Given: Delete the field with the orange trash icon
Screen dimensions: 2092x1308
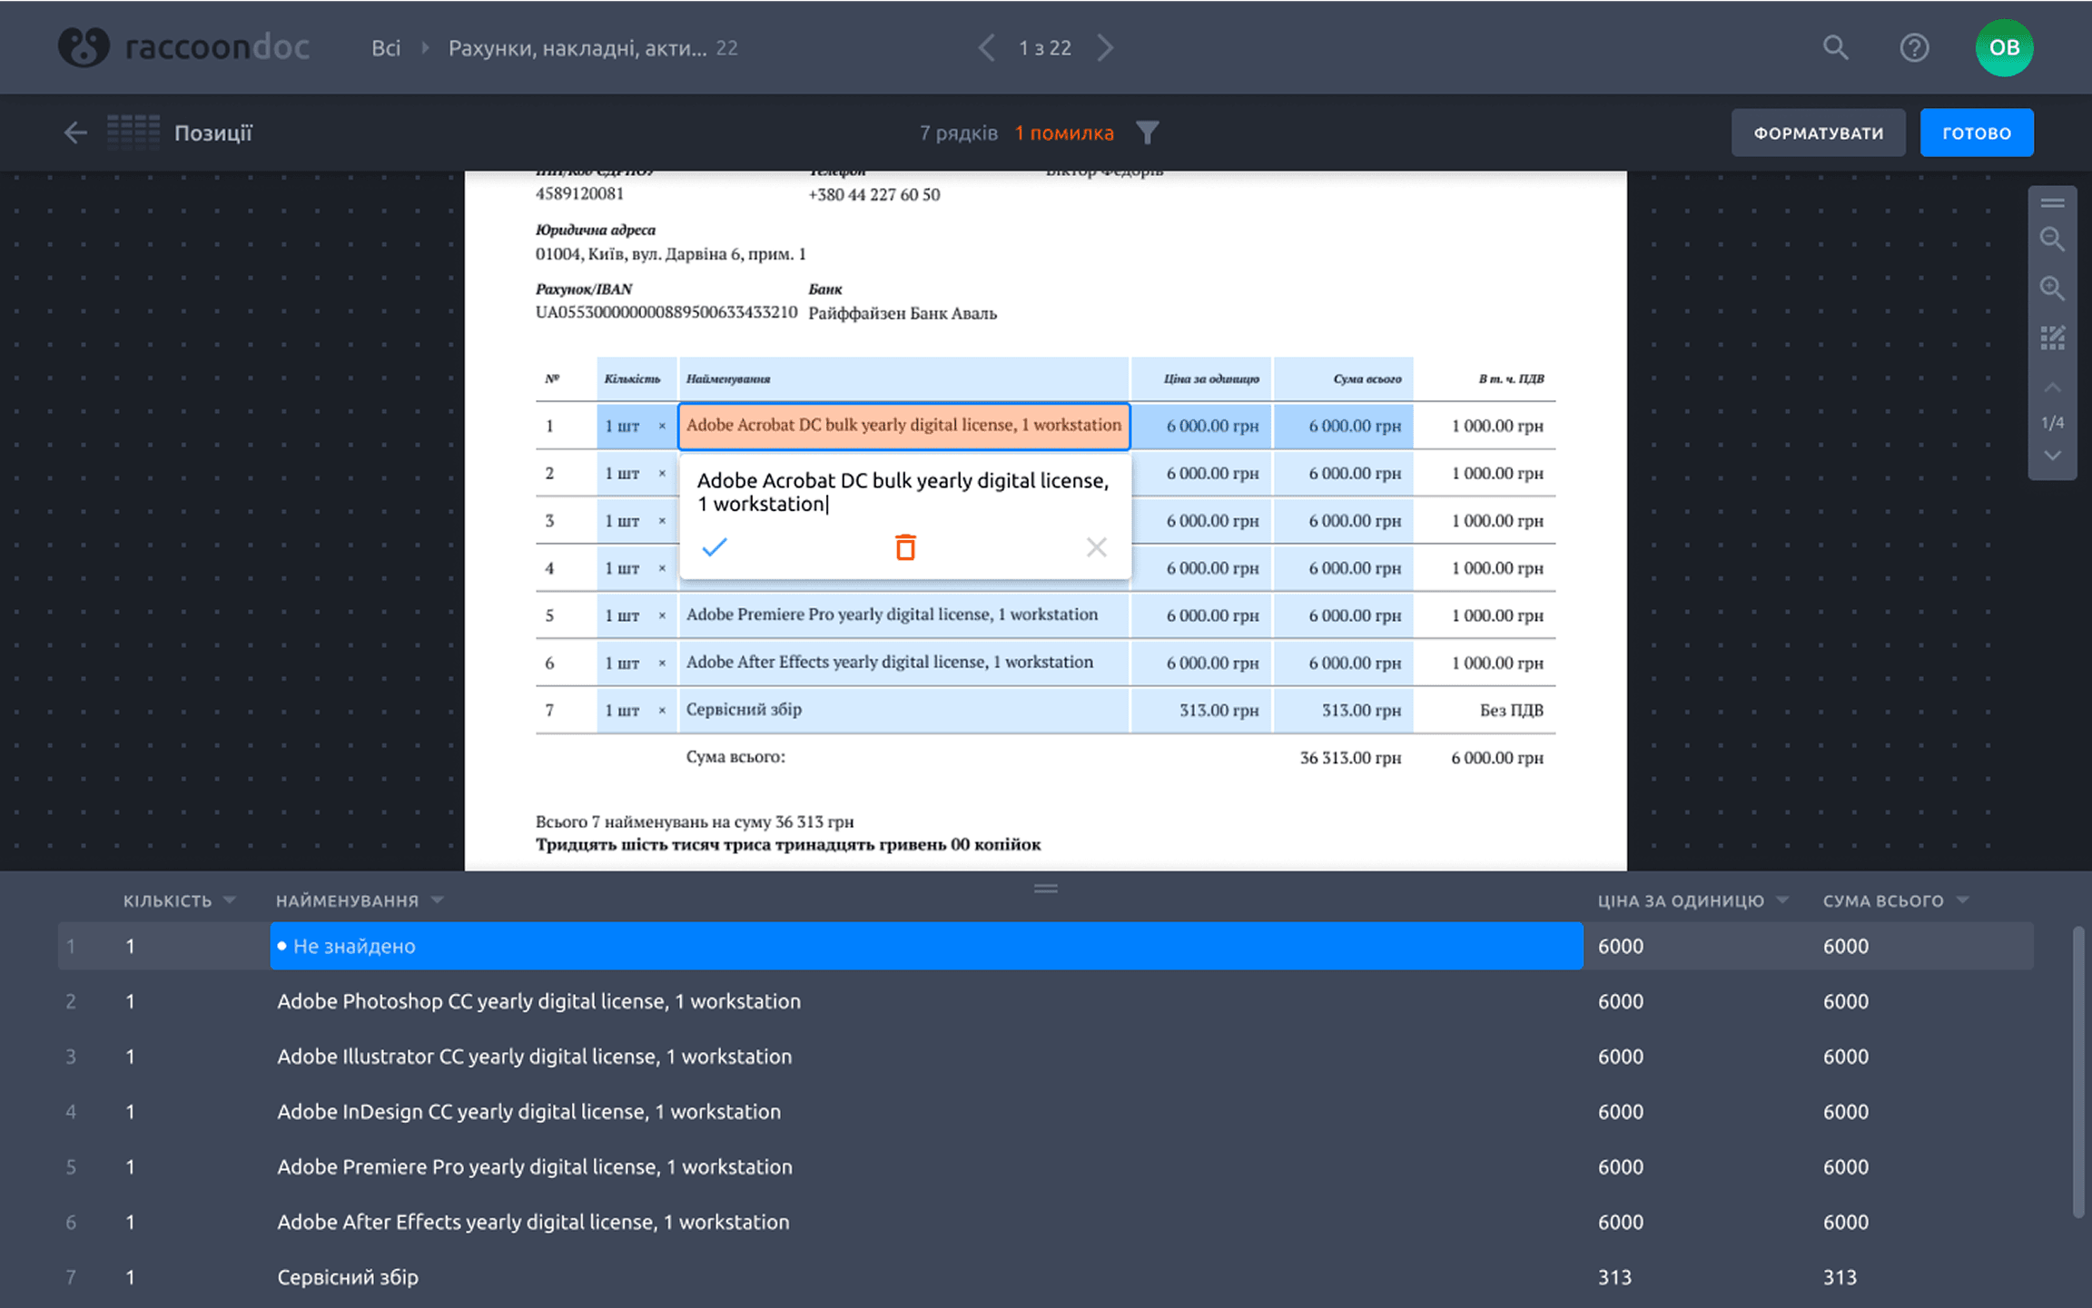Looking at the screenshot, I should tap(905, 546).
